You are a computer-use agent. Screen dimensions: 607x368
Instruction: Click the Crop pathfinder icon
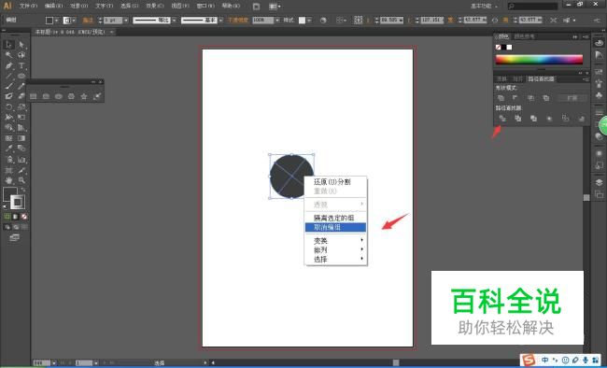[549, 119]
